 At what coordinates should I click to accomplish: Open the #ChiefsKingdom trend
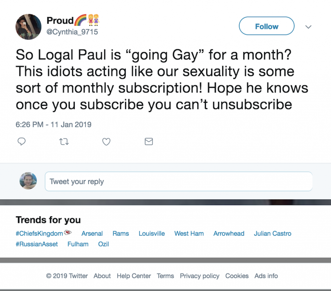click(x=39, y=234)
